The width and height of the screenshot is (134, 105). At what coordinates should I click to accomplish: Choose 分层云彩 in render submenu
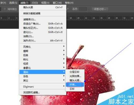(75, 72)
